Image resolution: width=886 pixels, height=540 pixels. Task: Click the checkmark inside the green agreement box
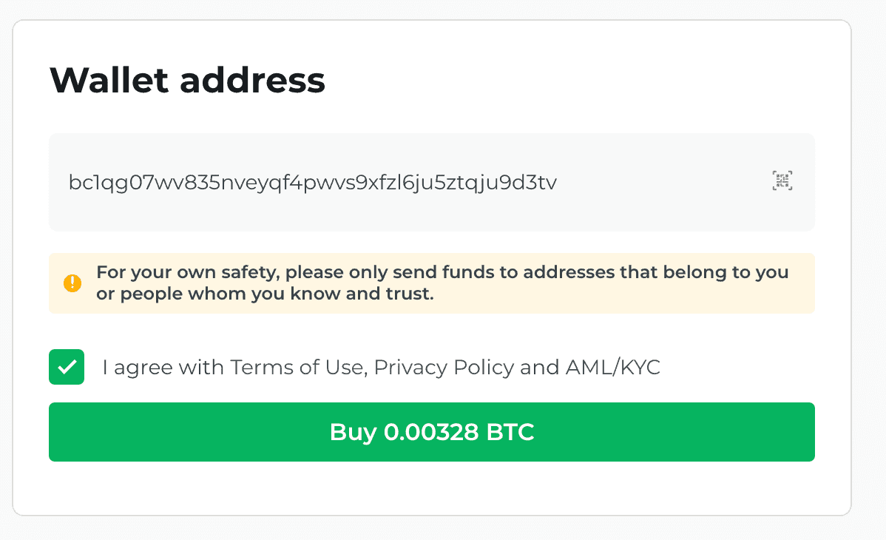(x=67, y=367)
